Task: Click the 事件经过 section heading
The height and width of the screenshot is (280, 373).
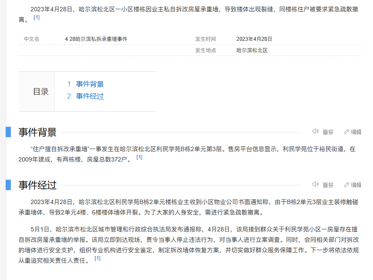Action: click(37, 185)
